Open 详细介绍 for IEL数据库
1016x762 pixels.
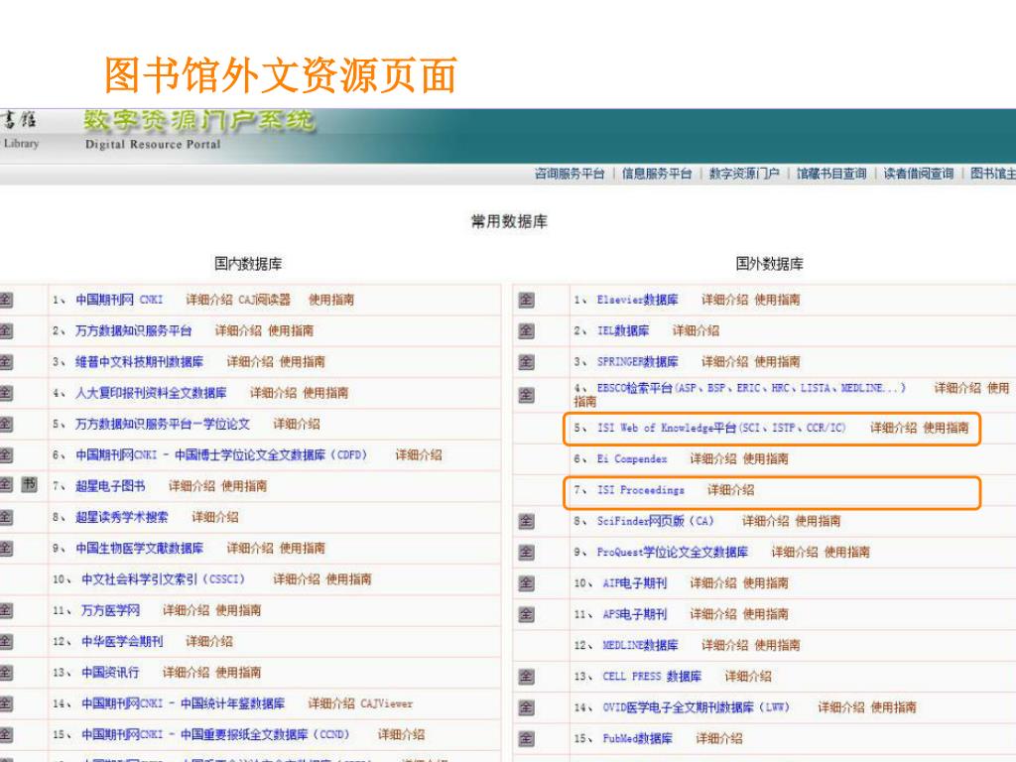[696, 330]
